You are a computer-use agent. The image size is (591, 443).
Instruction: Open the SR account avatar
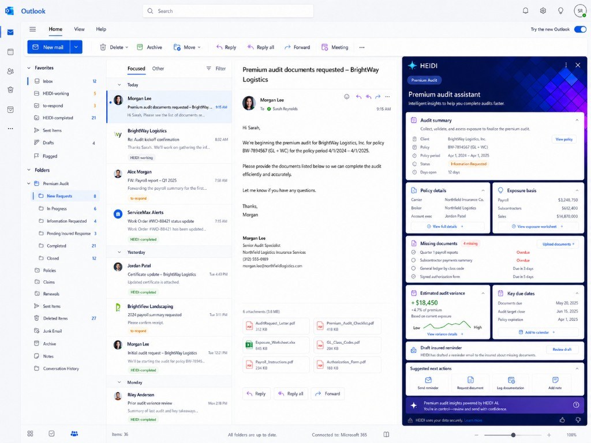pyautogui.click(x=580, y=11)
